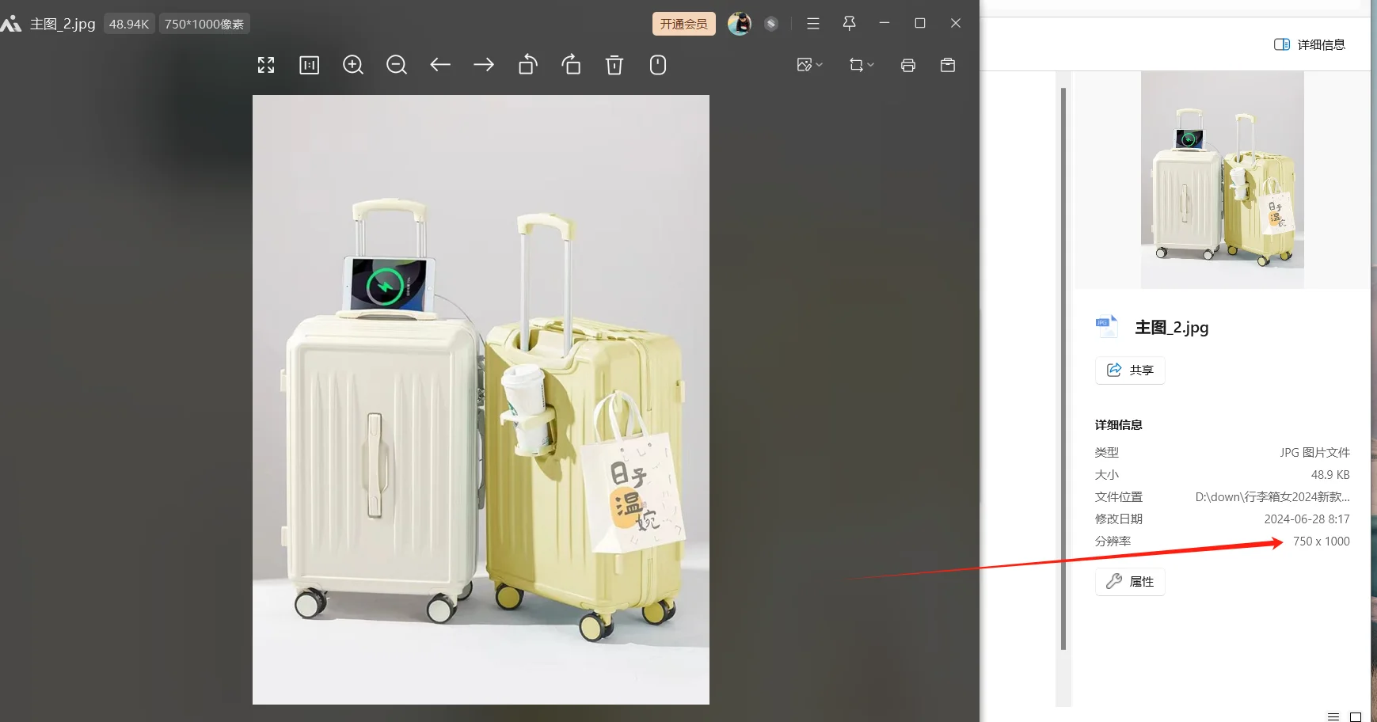Print the image 主图_2.jpg
This screenshot has height=722, width=1377.
pos(907,64)
